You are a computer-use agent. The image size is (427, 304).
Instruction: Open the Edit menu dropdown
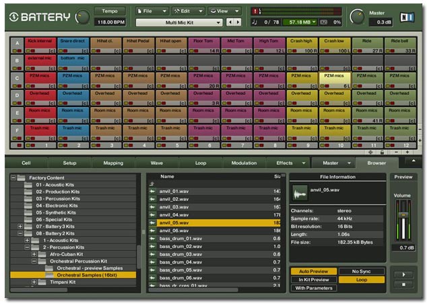189,11
